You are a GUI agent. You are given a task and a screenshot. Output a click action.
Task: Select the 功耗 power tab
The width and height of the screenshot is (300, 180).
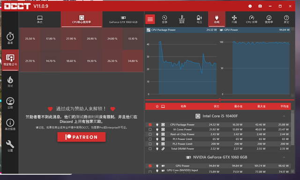coord(217,19)
